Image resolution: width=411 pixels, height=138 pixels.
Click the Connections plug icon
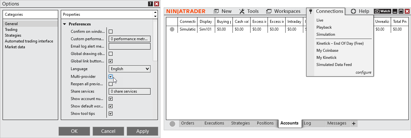pos(311,11)
